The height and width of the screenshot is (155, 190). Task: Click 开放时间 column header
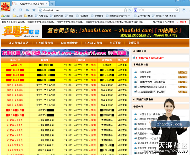[x=80, y=60]
